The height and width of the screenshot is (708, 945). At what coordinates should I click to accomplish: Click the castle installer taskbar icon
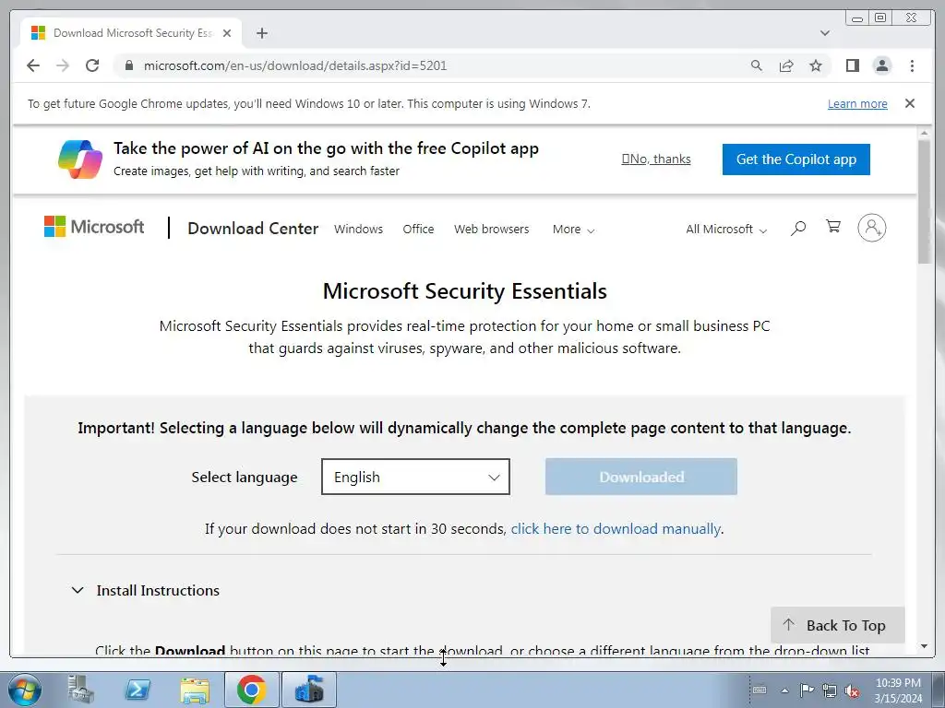click(x=309, y=690)
